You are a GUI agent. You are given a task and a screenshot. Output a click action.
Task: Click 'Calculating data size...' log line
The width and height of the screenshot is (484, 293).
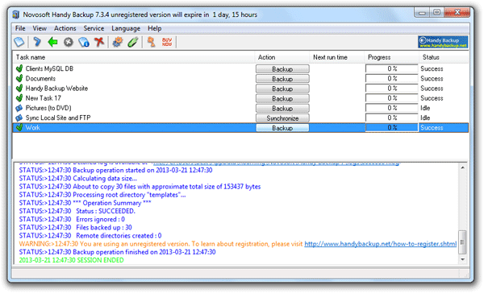(78, 179)
